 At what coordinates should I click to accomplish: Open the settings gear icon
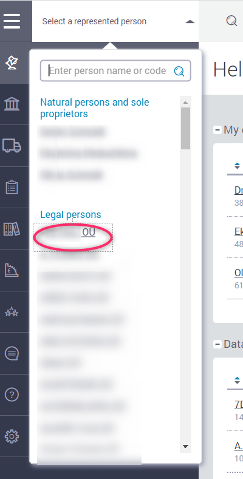pyautogui.click(x=12, y=437)
